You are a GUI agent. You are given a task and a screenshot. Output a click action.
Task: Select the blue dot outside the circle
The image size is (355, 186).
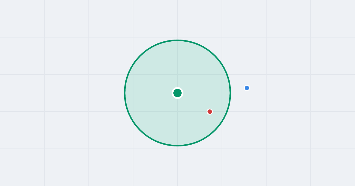point(247,88)
